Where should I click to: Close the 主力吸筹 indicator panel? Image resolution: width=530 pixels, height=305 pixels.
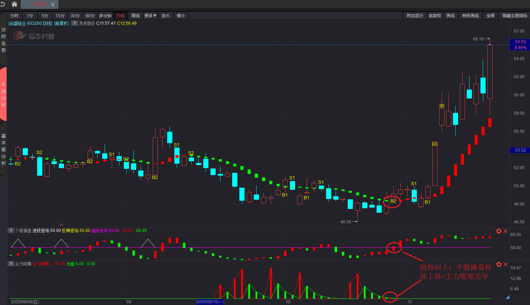pos(506,264)
